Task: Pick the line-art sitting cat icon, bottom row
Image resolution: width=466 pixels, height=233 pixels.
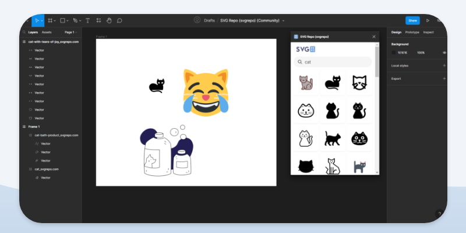Action: tap(333, 165)
